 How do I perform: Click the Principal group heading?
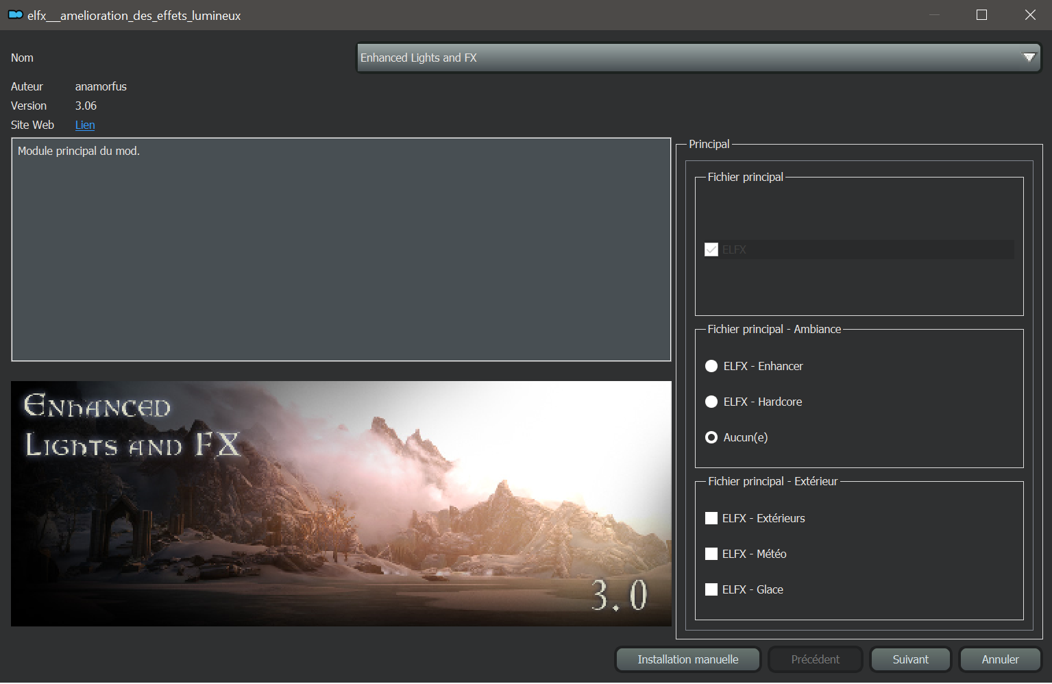tap(709, 144)
